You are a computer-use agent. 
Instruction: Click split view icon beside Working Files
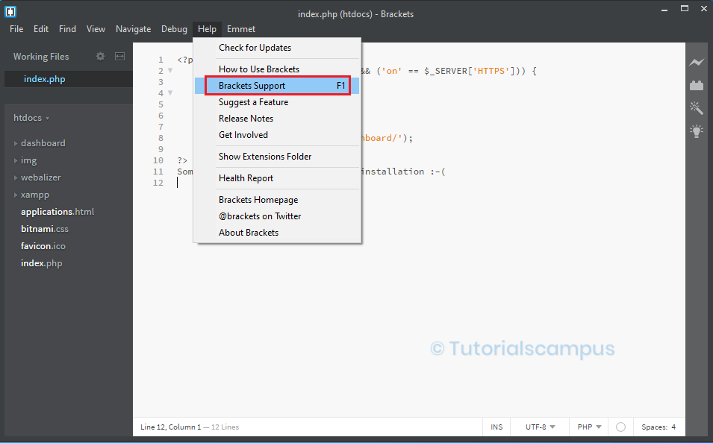pyautogui.click(x=119, y=57)
